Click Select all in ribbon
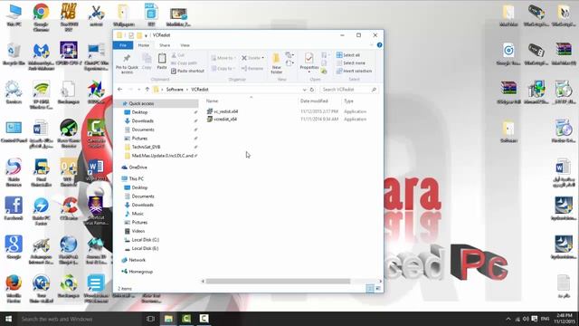 click(348, 55)
